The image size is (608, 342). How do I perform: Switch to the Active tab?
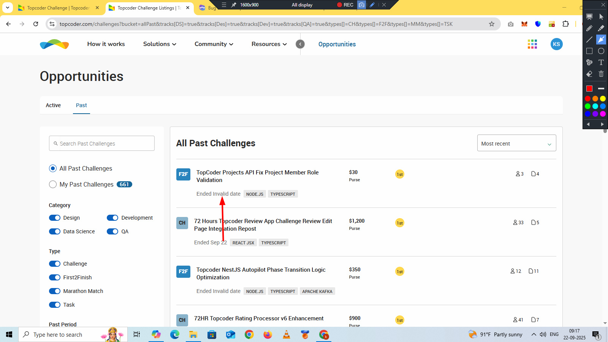click(x=53, y=105)
